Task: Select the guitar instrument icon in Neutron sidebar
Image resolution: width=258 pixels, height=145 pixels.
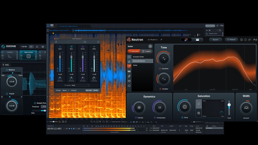Action: [x=129, y=66]
